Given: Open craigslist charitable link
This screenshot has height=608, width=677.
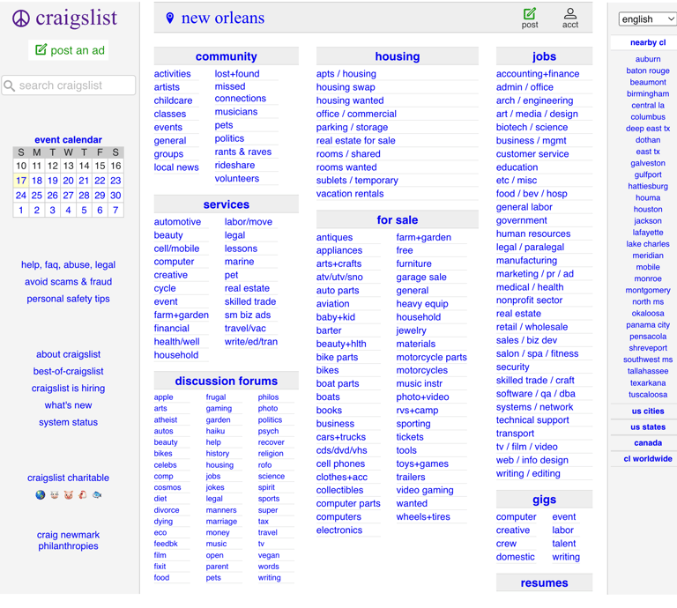Looking at the screenshot, I should [x=68, y=478].
